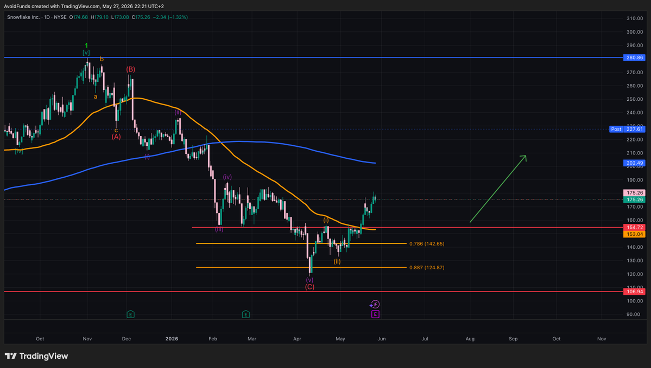Click the Post 227.61 price label

(627, 130)
